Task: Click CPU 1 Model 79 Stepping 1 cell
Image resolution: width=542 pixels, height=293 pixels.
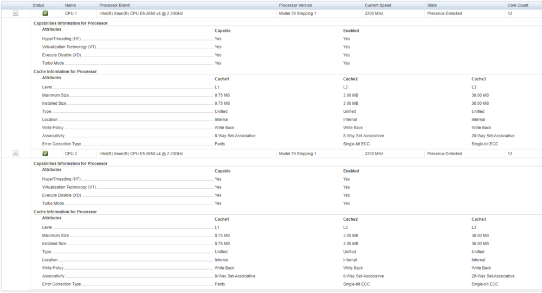Action: [x=297, y=14]
